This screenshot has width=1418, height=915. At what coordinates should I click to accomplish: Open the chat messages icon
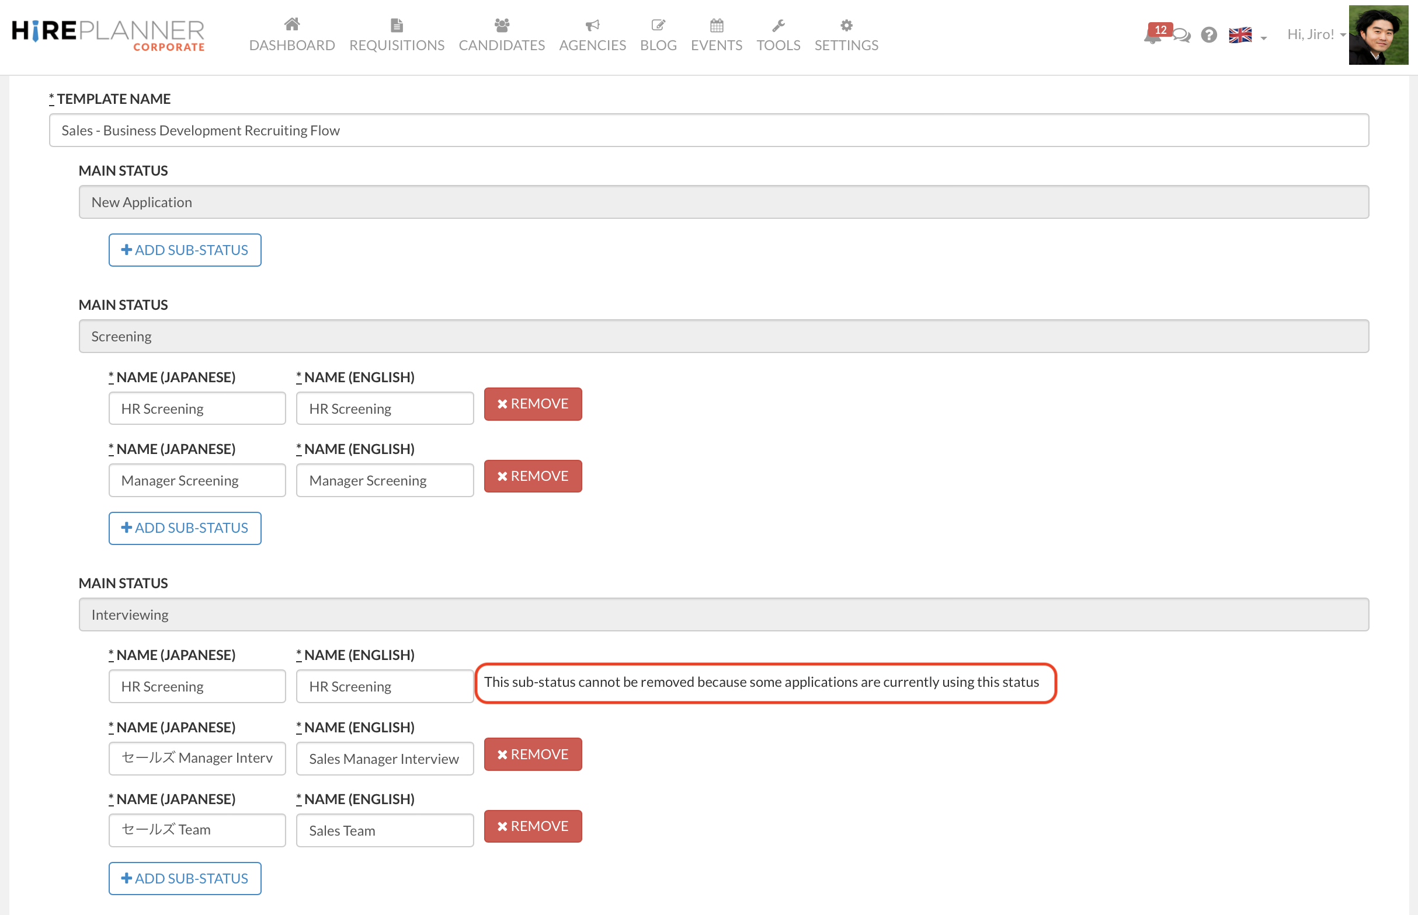[x=1183, y=36]
